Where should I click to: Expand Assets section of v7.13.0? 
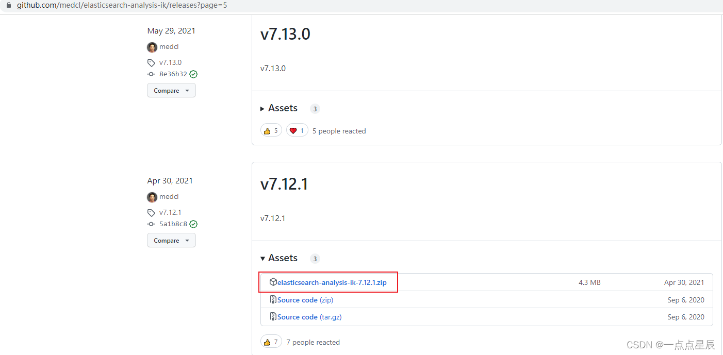tap(279, 108)
